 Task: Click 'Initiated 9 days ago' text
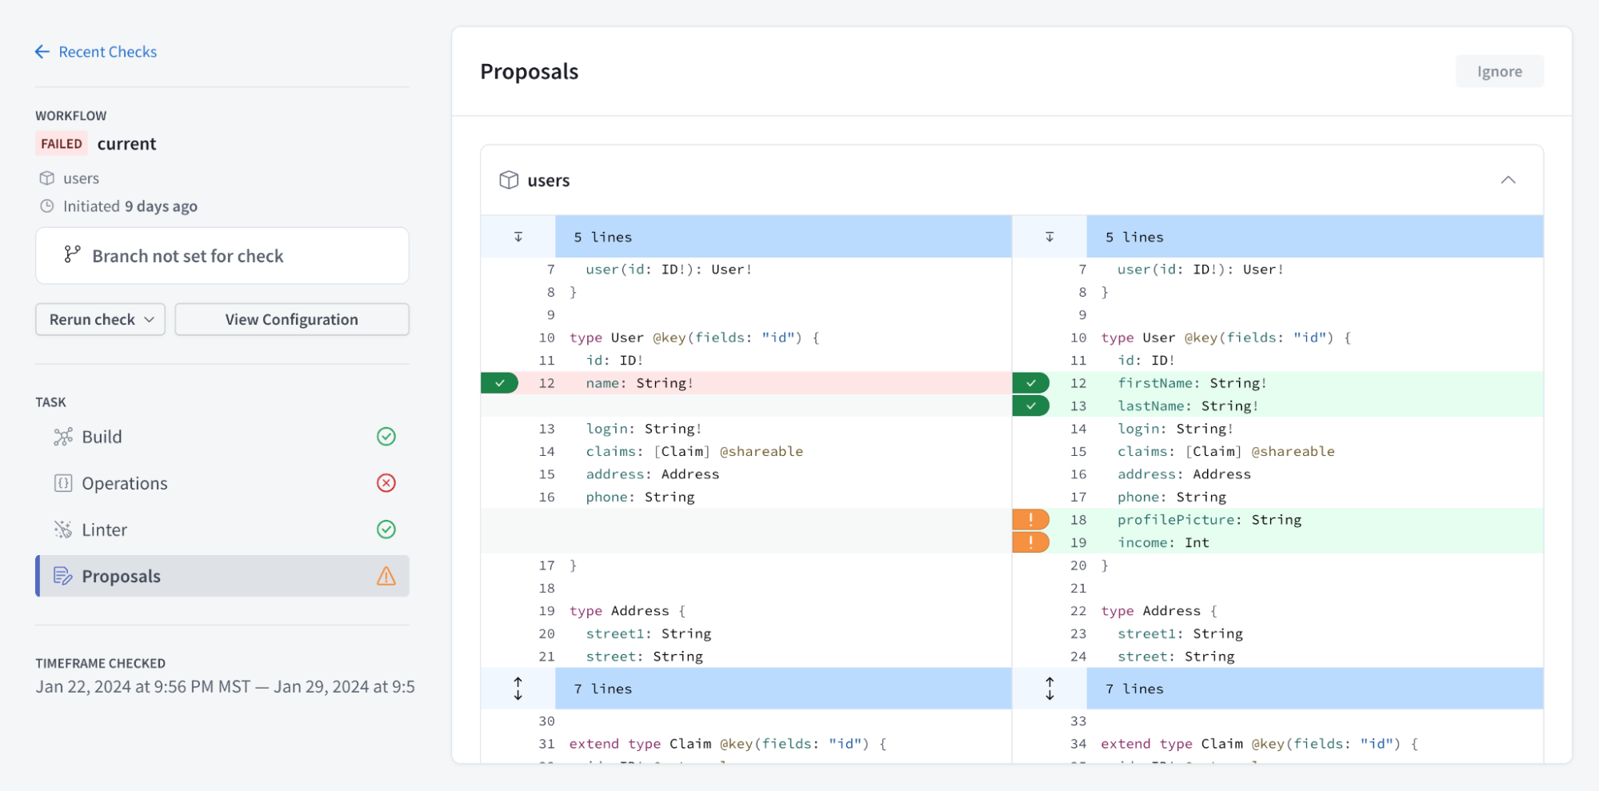[x=130, y=206]
